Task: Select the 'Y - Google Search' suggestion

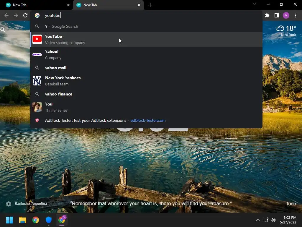Action: point(146,26)
